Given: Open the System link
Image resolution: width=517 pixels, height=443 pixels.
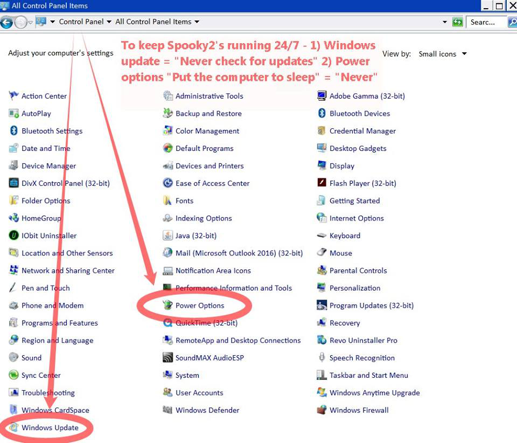Looking at the screenshot, I should point(187,375).
